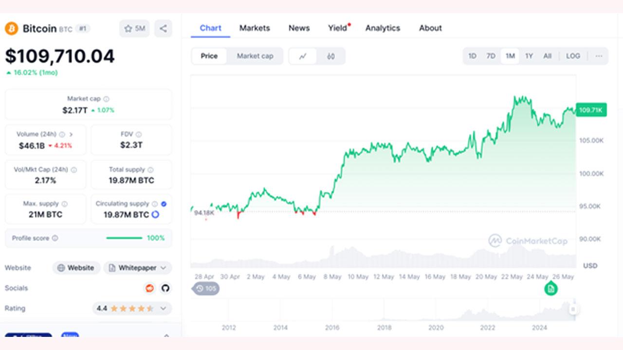The image size is (623, 350).
Task: Add Bitcoin to watchlist star button
Action: (x=134, y=29)
